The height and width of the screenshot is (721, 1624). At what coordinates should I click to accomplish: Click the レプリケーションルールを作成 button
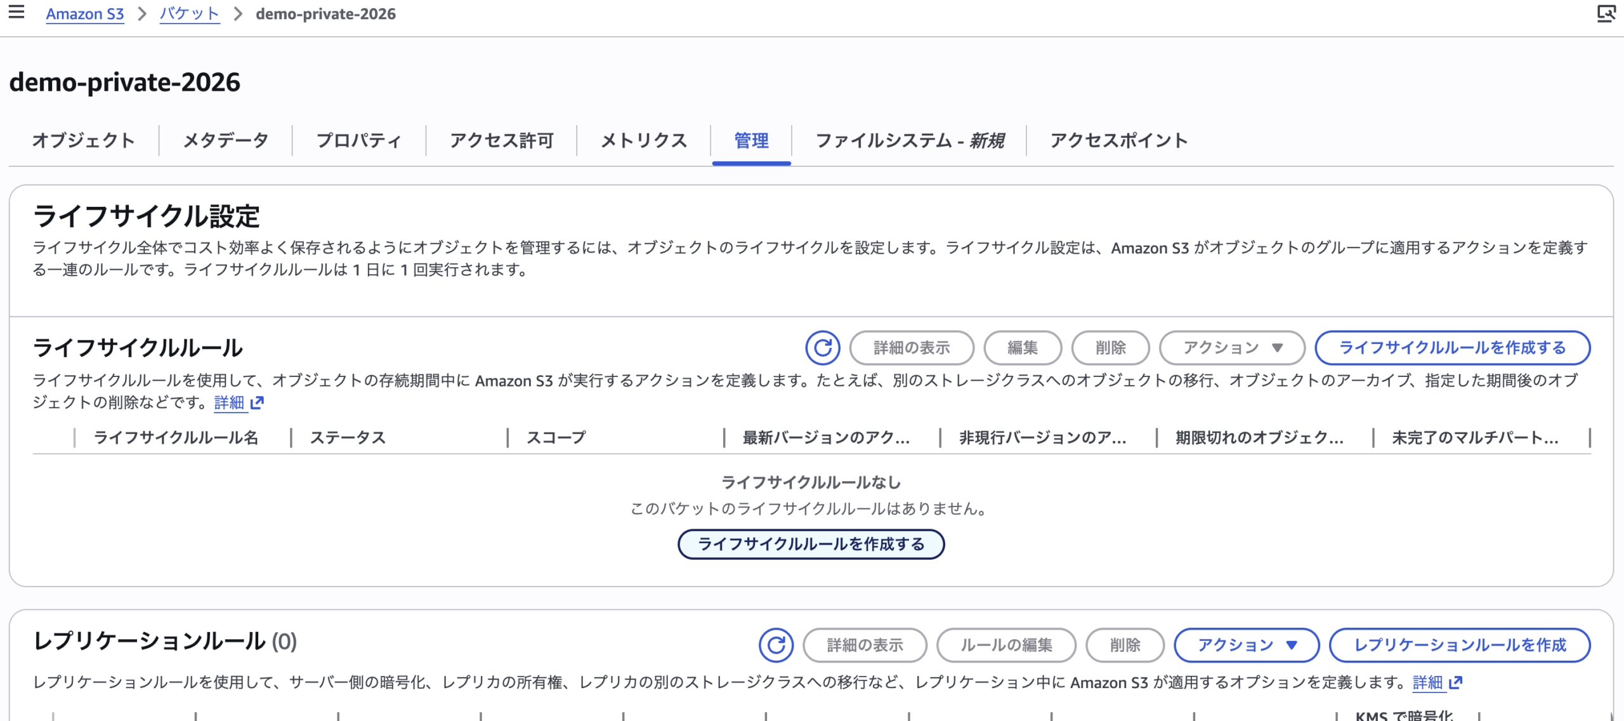[x=1460, y=645]
